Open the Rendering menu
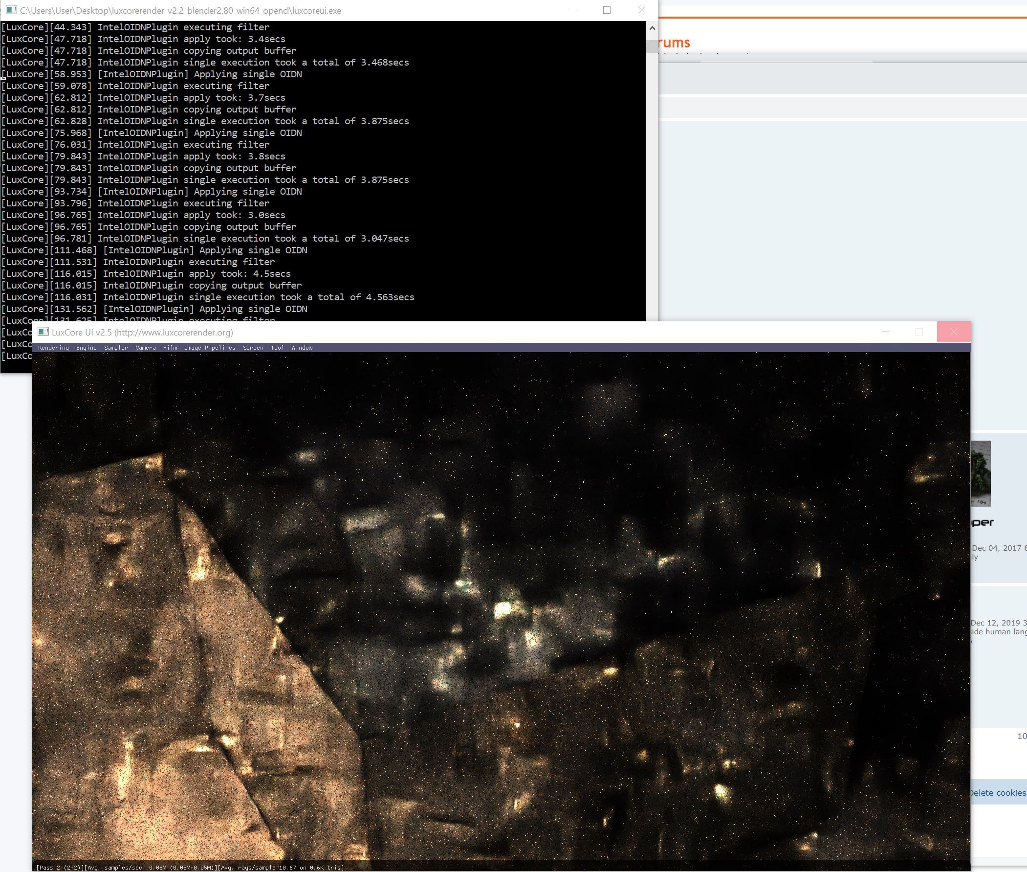Viewport: 1027px width, 872px height. pos(53,348)
